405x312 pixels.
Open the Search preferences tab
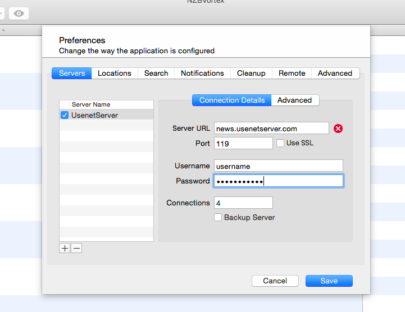pyautogui.click(x=156, y=74)
